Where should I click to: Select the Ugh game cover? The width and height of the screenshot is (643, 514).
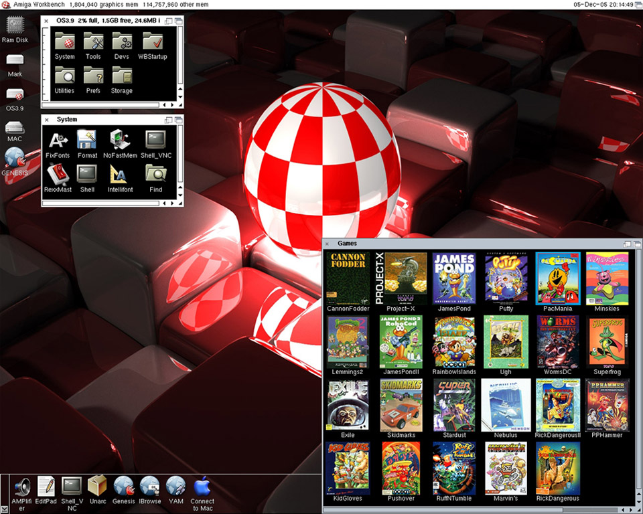506,342
